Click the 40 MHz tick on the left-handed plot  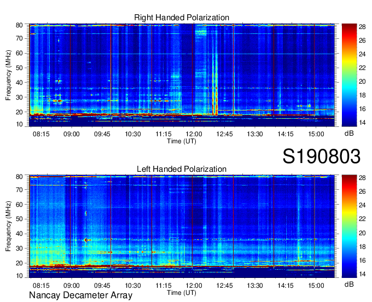(x=19, y=234)
